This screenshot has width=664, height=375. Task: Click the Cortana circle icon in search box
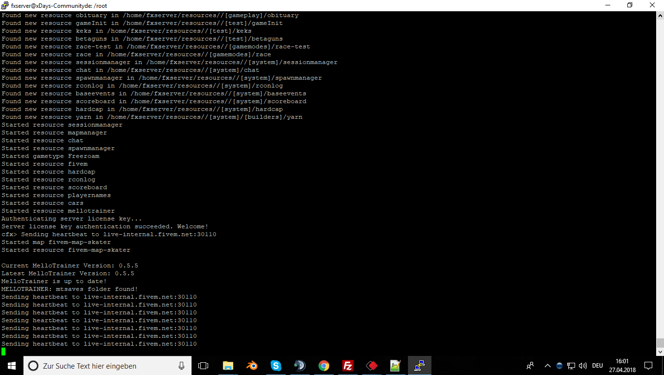pos(33,366)
